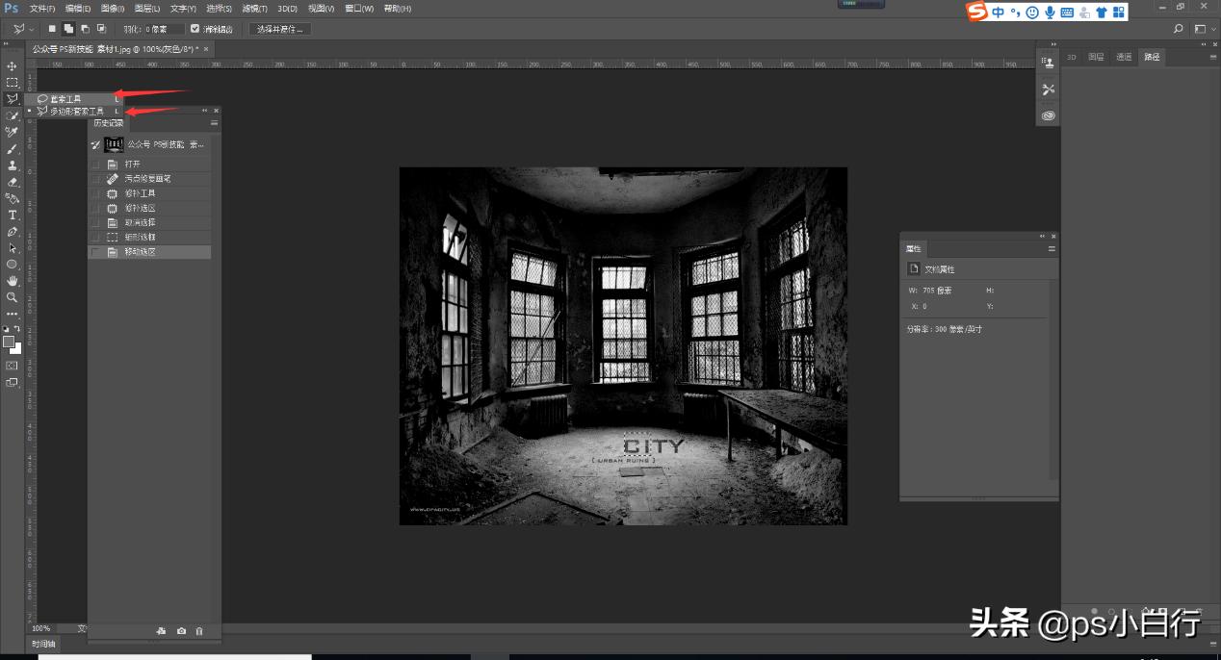Select the Move tool
This screenshot has height=660, width=1221.
(x=13, y=66)
